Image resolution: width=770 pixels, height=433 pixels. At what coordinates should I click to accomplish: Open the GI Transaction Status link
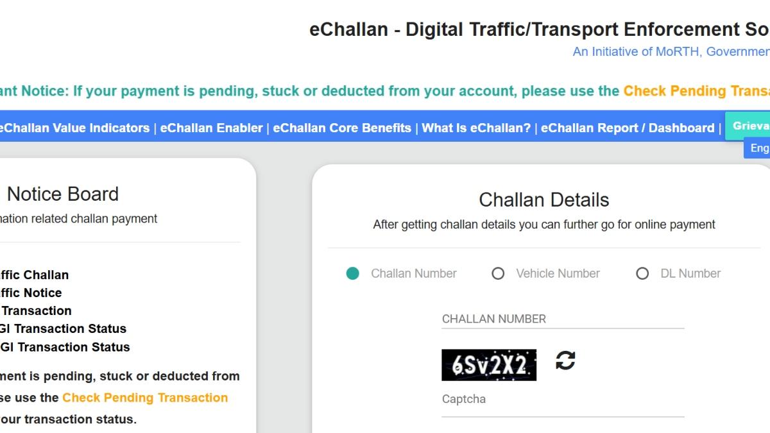coord(64,328)
